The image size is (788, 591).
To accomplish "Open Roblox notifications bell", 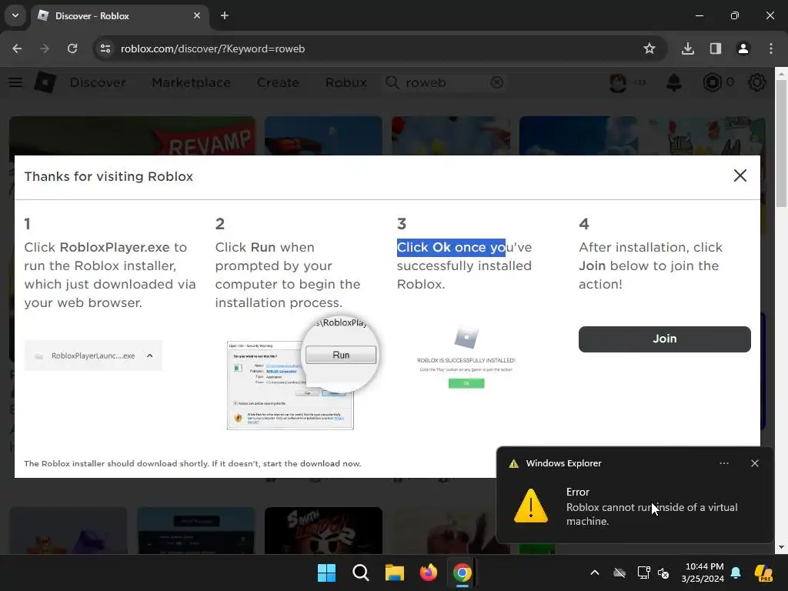I will pyautogui.click(x=674, y=82).
